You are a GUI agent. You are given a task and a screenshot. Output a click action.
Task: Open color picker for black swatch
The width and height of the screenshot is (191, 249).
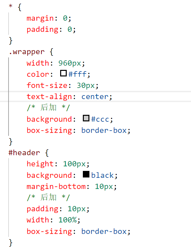coord(86,174)
